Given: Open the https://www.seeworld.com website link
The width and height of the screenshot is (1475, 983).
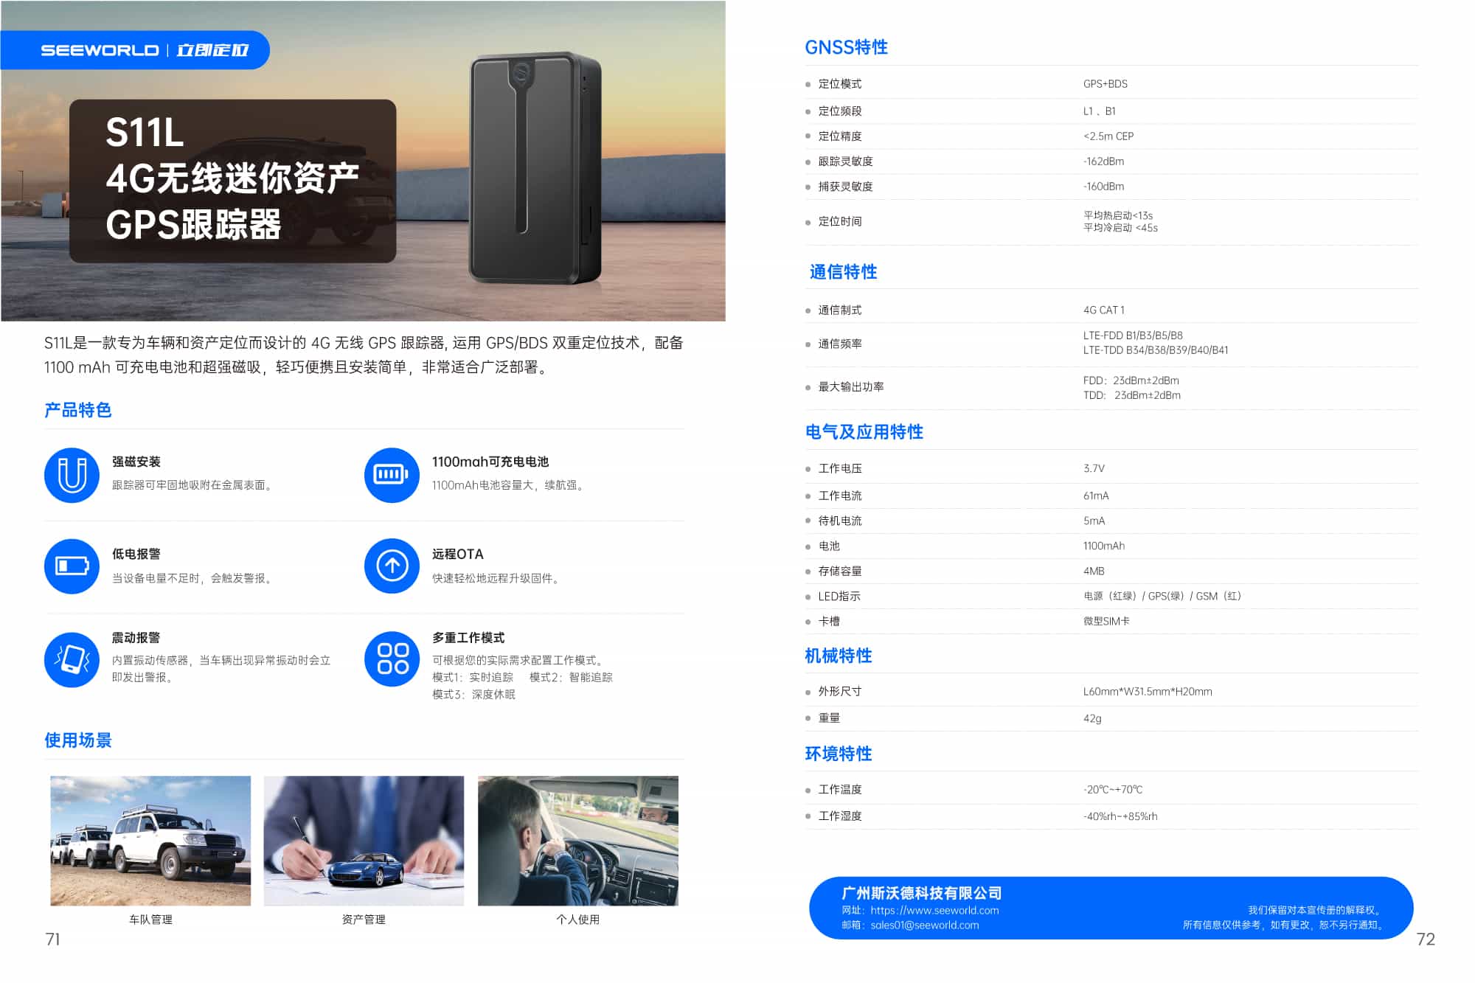Looking at the screenshot, I should tap(934, 910).
